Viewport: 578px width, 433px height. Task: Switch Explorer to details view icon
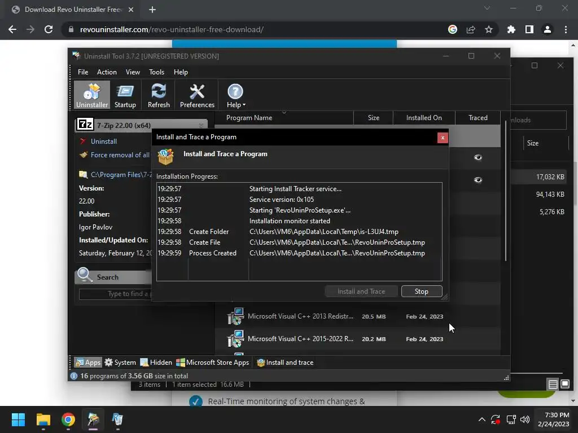(553, 384)
